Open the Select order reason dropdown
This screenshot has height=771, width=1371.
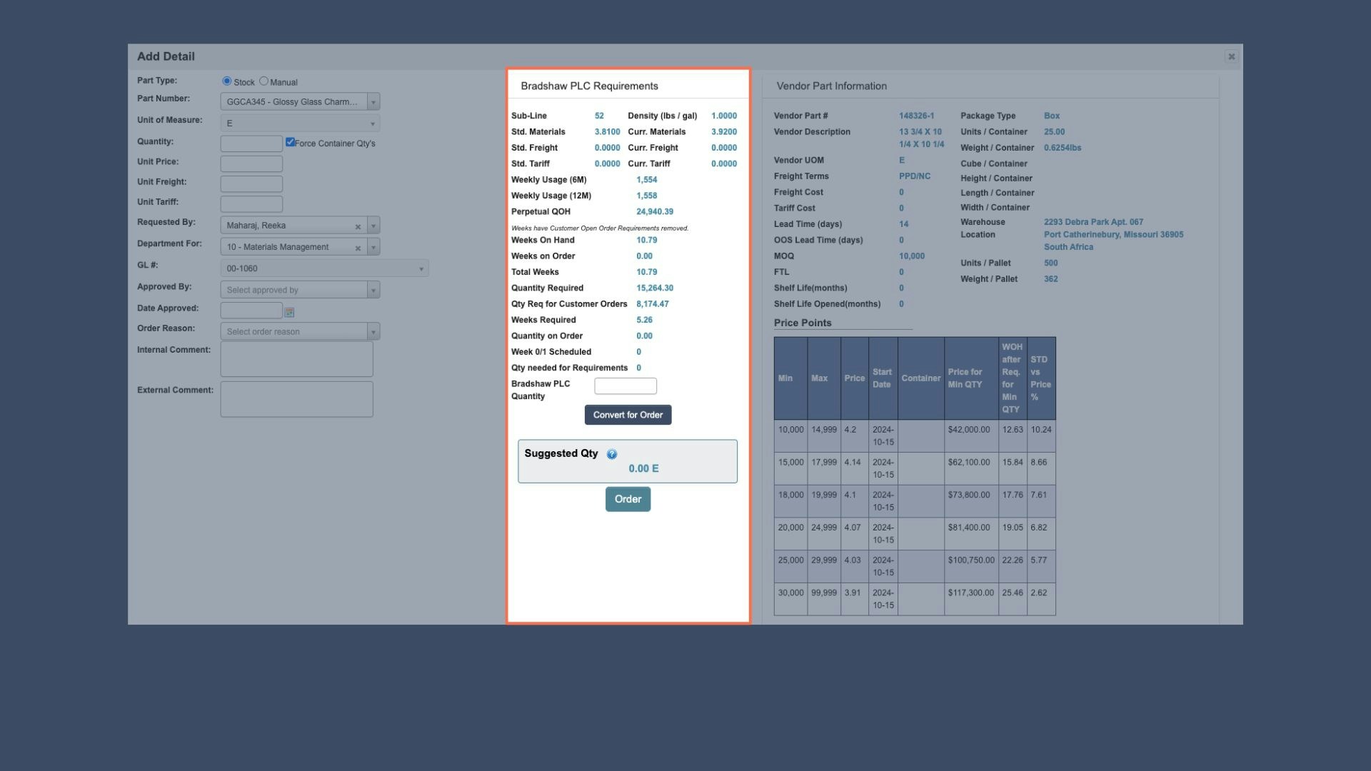coord(372,331)
